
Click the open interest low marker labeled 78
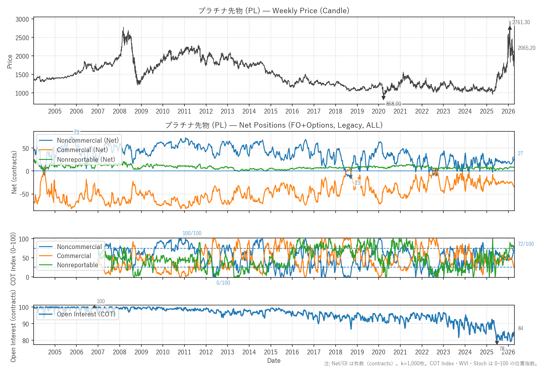497,343
